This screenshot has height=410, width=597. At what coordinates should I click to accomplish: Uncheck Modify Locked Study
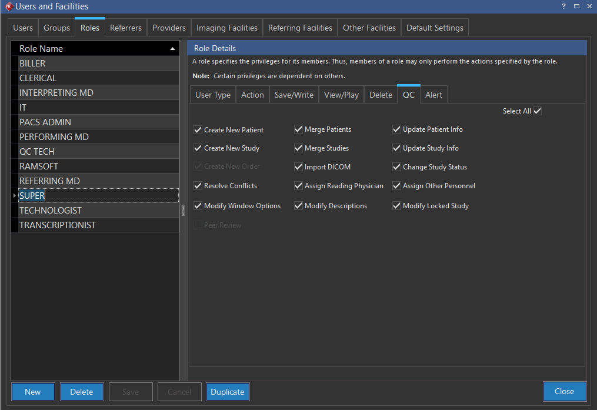(x=397, y=206)
